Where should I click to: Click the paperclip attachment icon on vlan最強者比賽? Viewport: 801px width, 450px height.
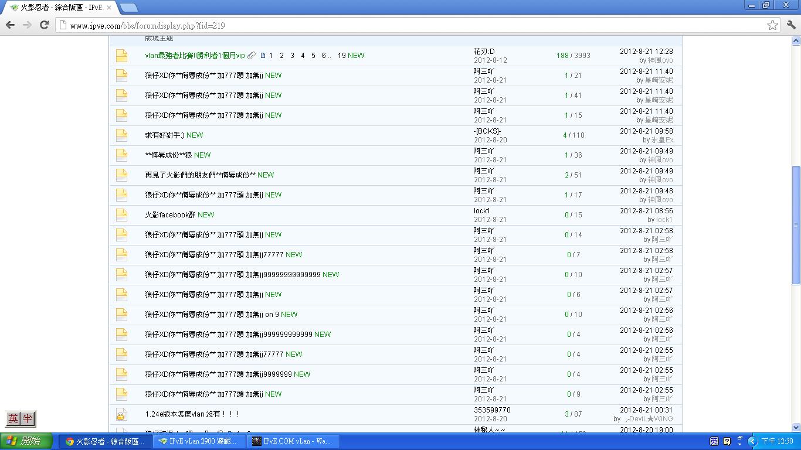251,56
